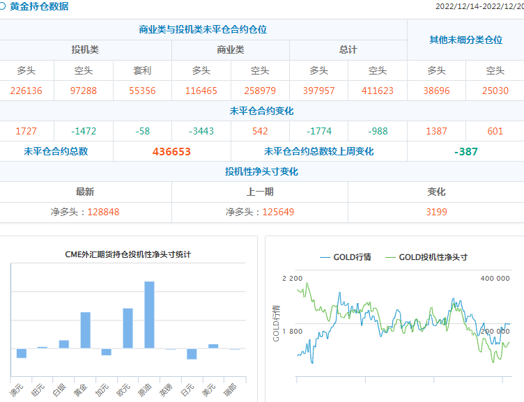Screen dimensions: 524x402
Task: Click the weekly change value -387
Action: pos(465,151)
